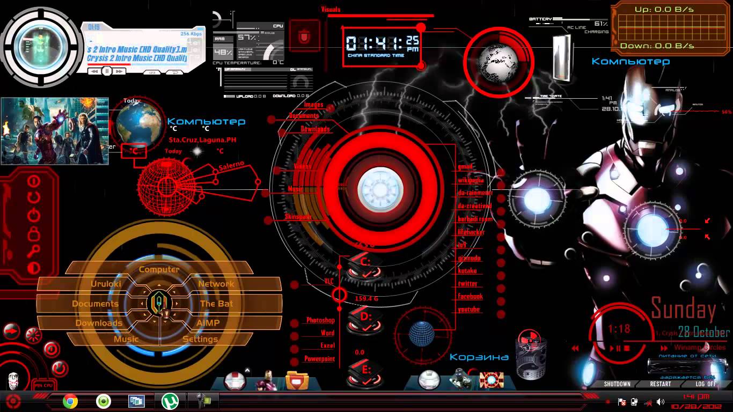733x412 pixels.
Task: Open the D: drive icon
Action: (x=365, y=321)
